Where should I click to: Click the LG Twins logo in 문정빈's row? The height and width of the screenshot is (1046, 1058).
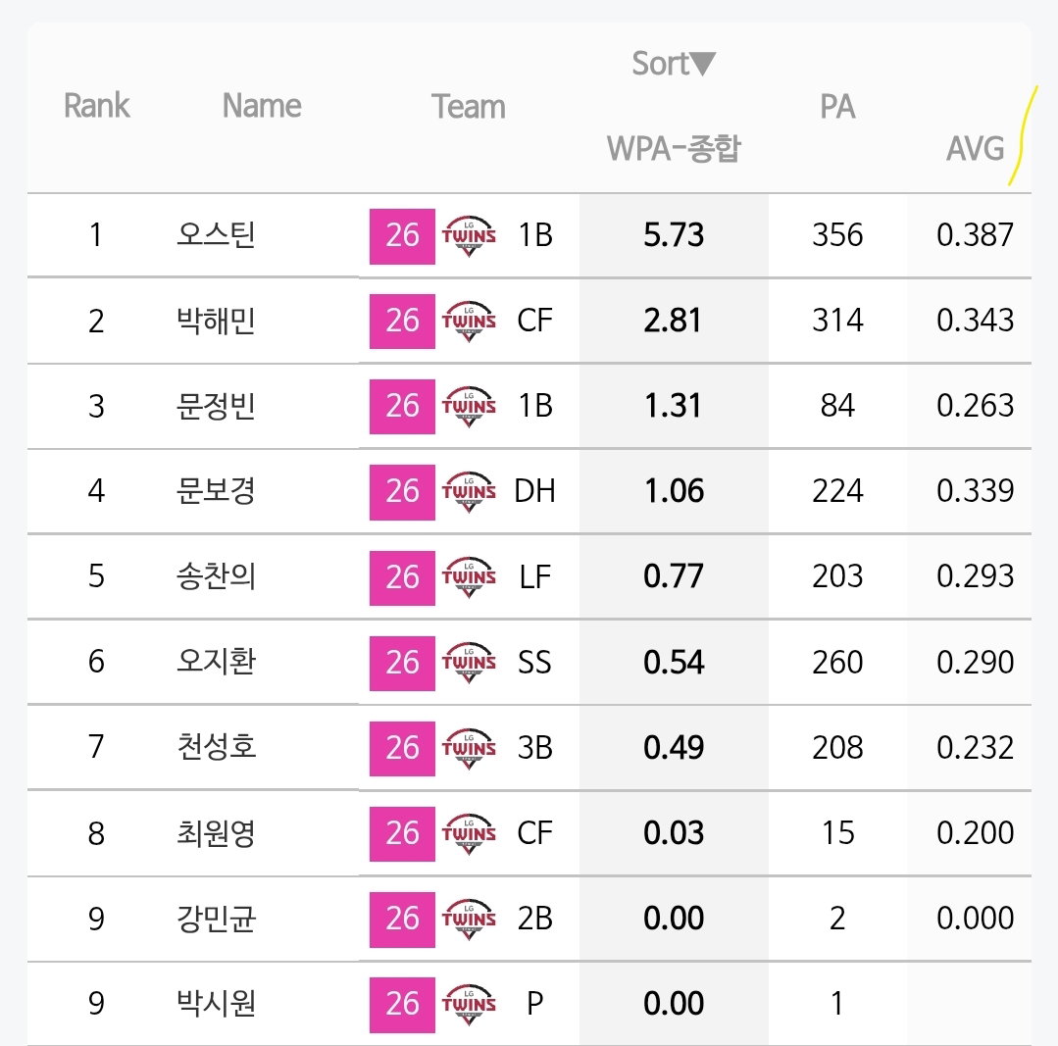pyautogui.click(x=469, y=407)
